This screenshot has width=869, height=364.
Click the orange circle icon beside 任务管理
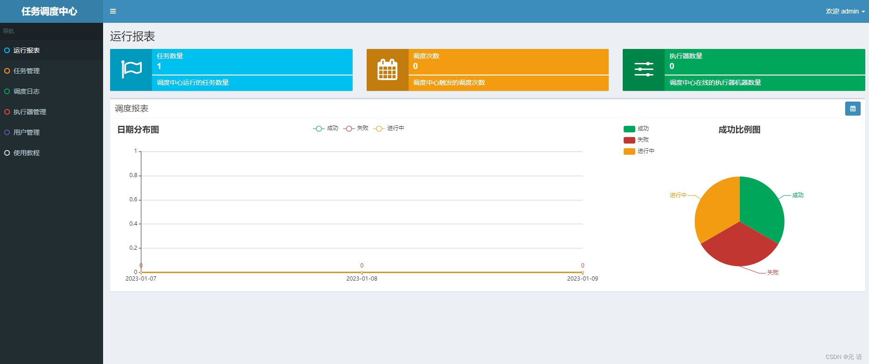click(x=7, y=71)
